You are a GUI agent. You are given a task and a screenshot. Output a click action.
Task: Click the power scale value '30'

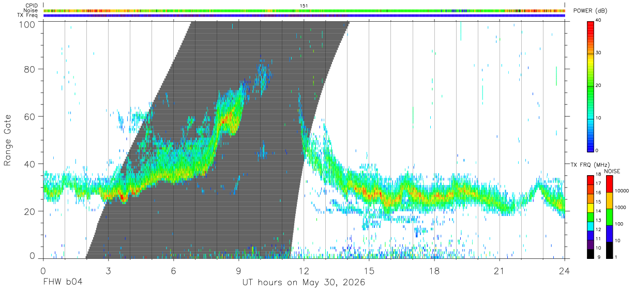click(598, 53)
